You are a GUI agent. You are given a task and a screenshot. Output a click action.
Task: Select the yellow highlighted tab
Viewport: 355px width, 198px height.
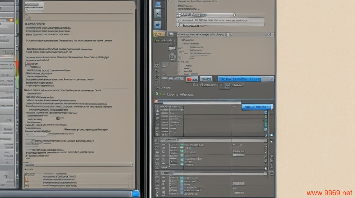click(159, 34)
